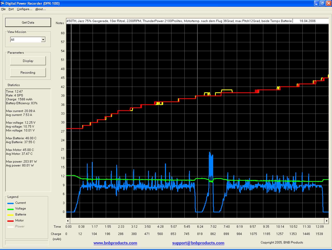Click the "Avg power: 80.01 W" statistic

point(20,165)
